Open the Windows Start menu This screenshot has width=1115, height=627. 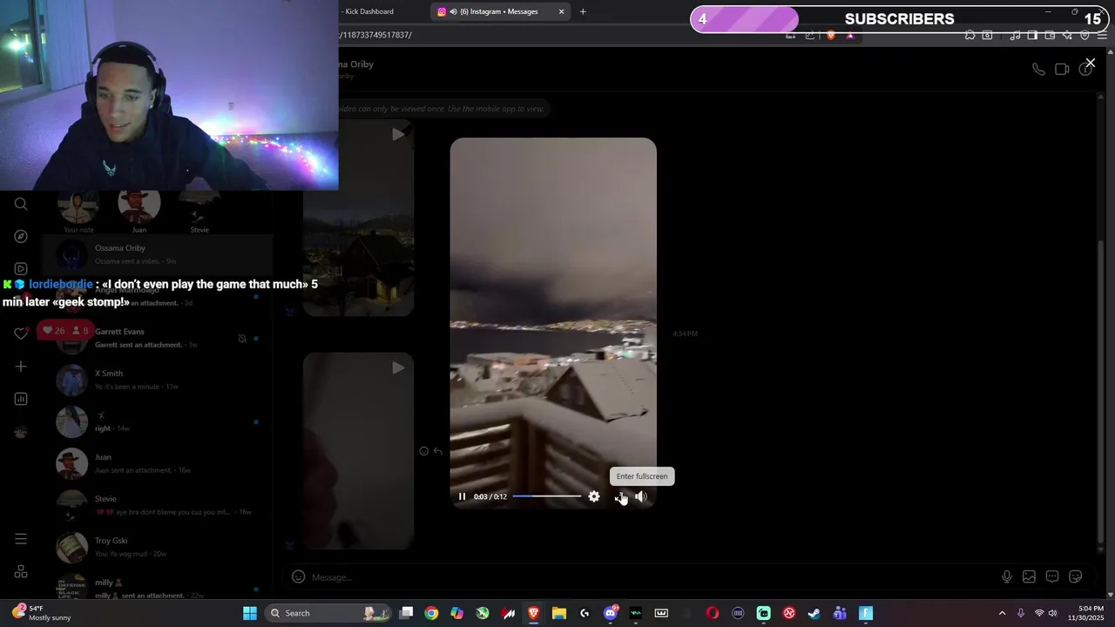click(250, 613)
